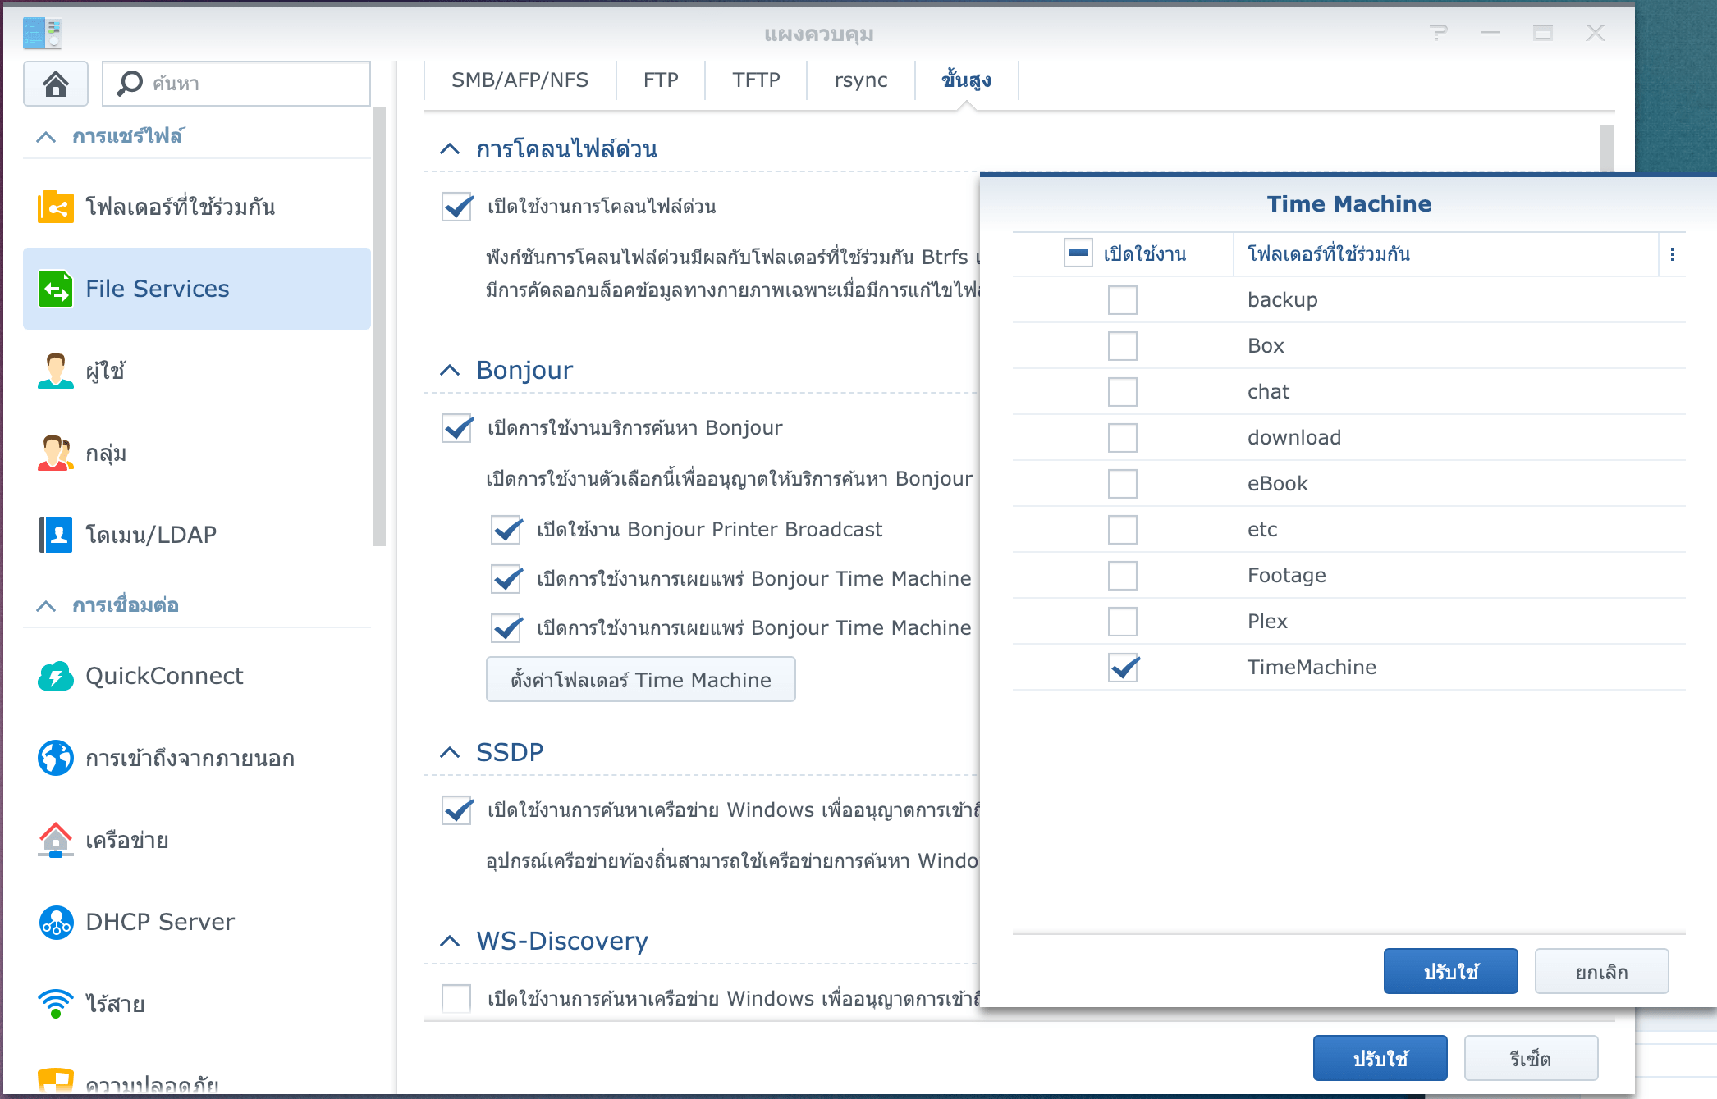The image size is (1717, 1099).
Task: Switch to the rsync tab
Action: (x=860, y=80)
